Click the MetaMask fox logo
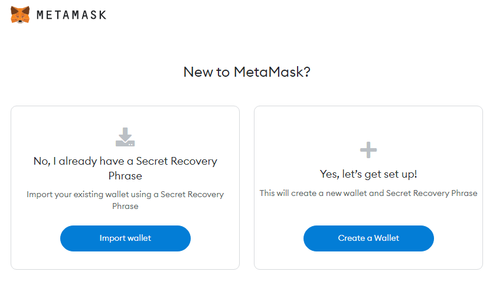 click(20, 15)
